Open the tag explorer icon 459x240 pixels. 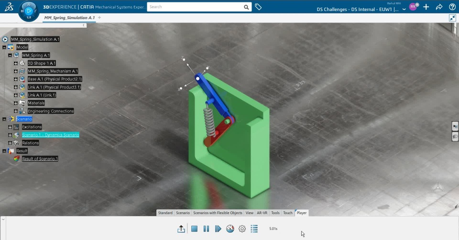click(258, 7)
